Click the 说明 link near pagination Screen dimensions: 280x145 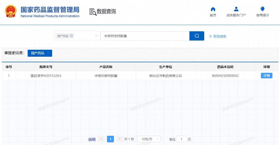pos(92,139)
